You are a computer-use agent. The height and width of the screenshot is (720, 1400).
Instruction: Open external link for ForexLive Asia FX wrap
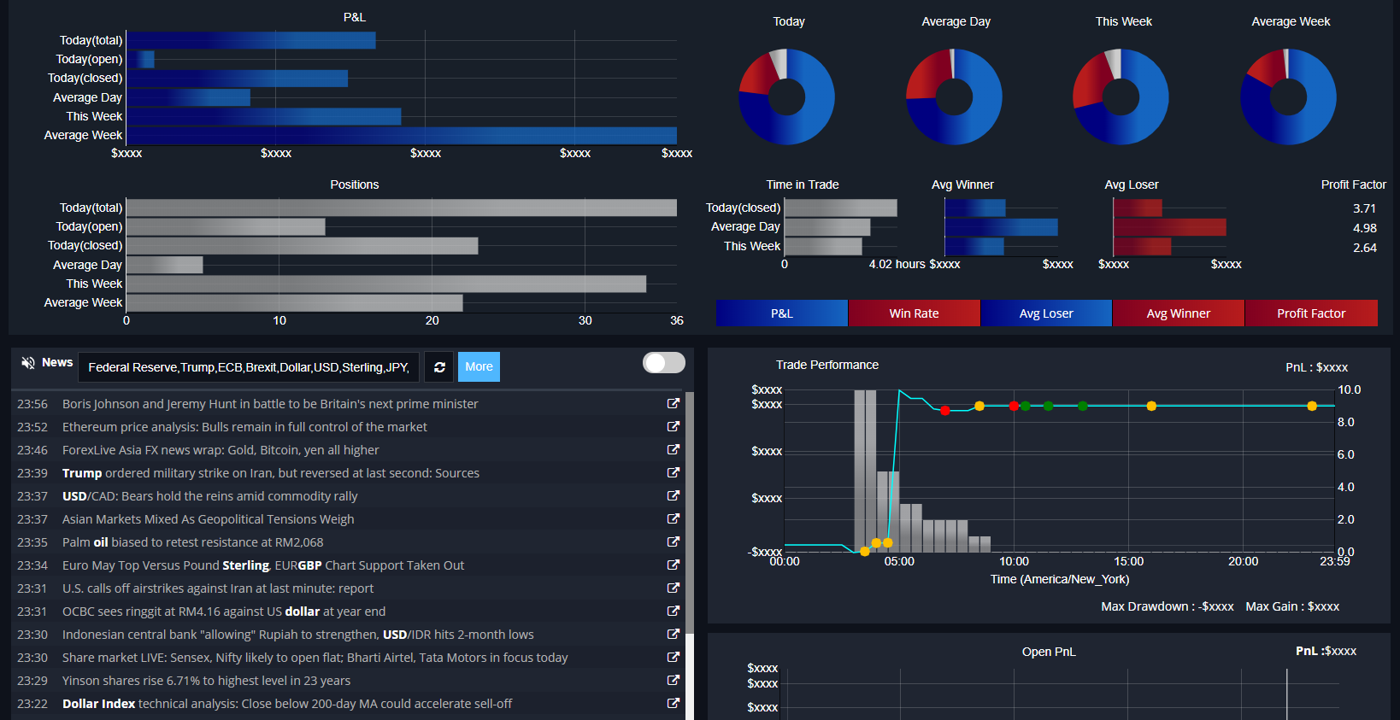tap(674, 449)
